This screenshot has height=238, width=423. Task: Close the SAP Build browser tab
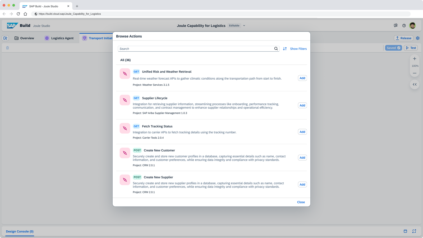point(68,6)
